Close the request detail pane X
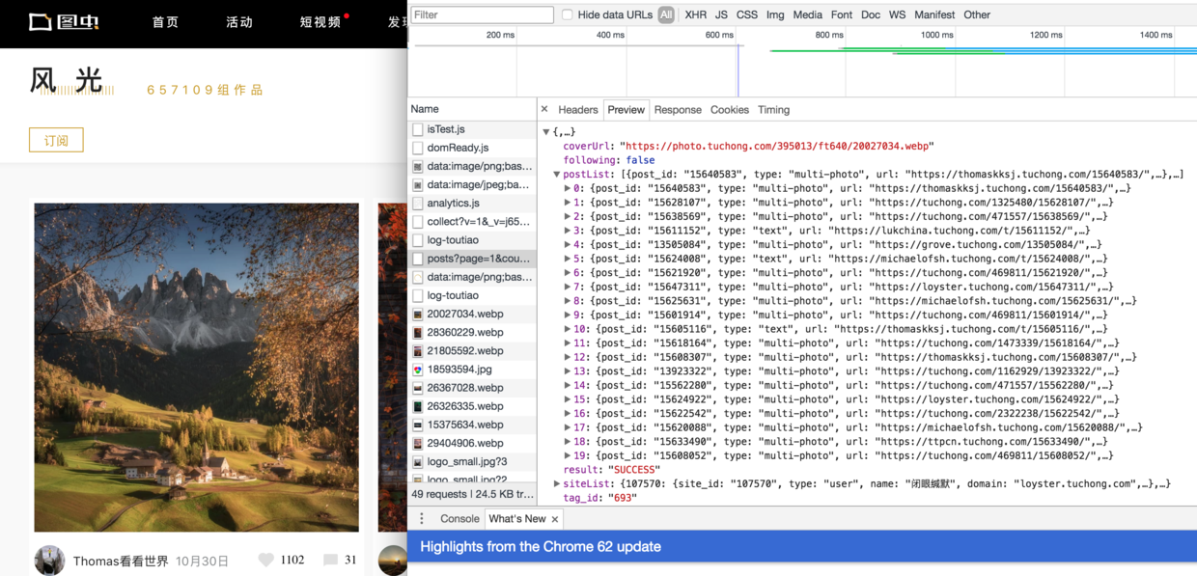This screenshot has height=576, width=1197. tap(544, 109)
